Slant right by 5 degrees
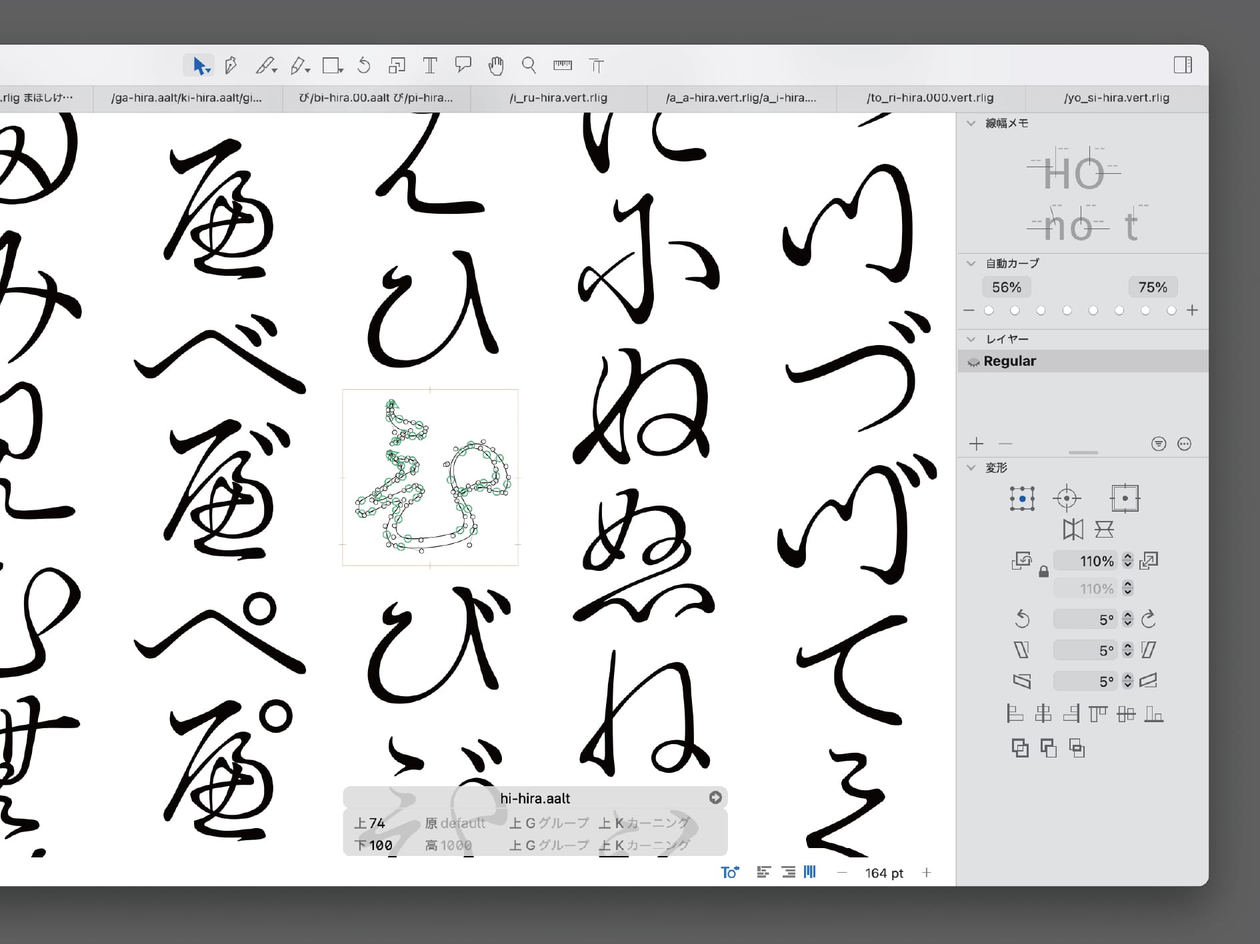The height and width of the screenshot is (944, 1260). [1148, 650]
